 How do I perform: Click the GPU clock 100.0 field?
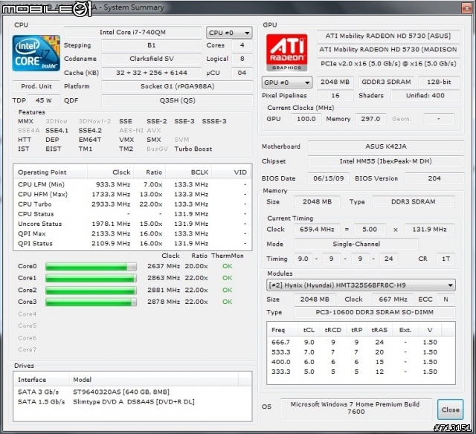(306, 119)
